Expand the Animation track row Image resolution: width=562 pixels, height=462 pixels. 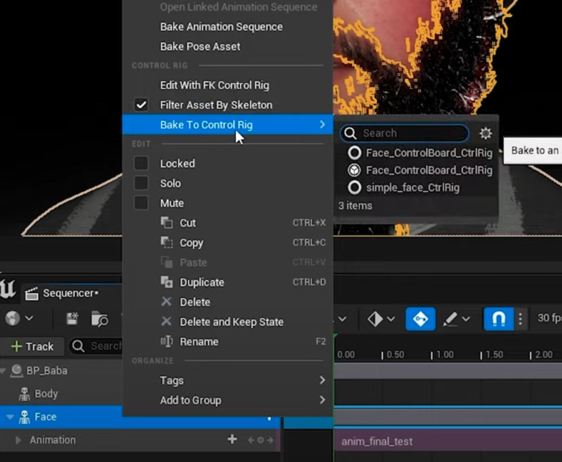pyautogui.click(x=18, y=440)
